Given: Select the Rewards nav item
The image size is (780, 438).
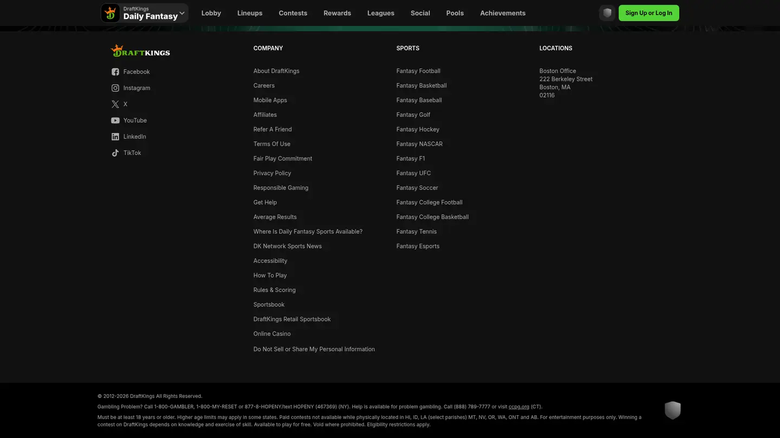Looking at the screenshot, I should (x=337, y=13).
